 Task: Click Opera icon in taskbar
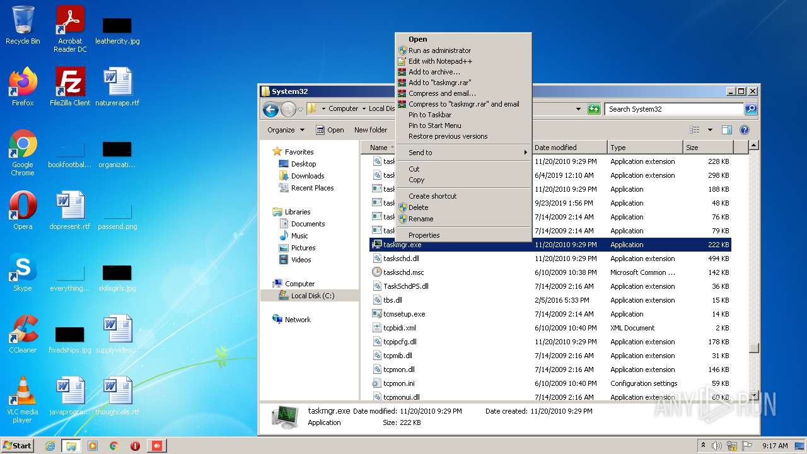click(135, 446)
